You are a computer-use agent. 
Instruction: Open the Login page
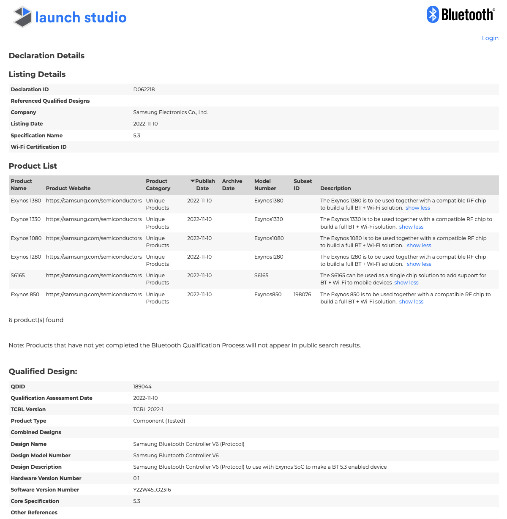pos(490,38)
